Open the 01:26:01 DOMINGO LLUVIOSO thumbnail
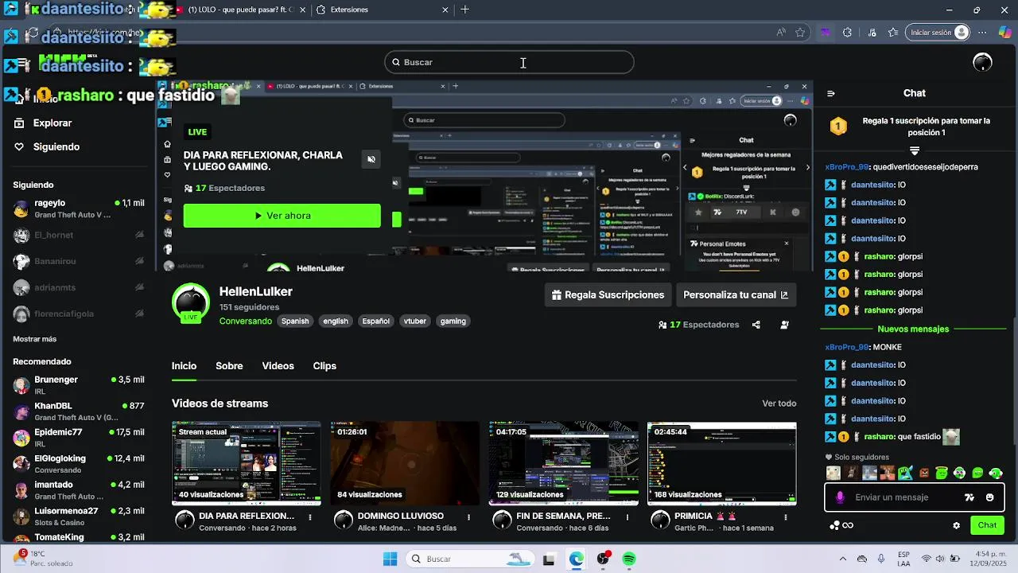The image size is (1018, 573). 405,464
